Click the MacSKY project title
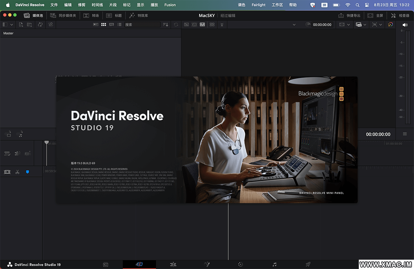 click(x=207, y=16)
